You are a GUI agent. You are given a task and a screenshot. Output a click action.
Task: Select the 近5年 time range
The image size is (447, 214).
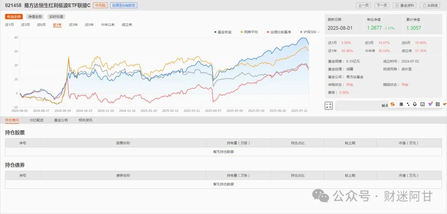(x=89, y=25)
